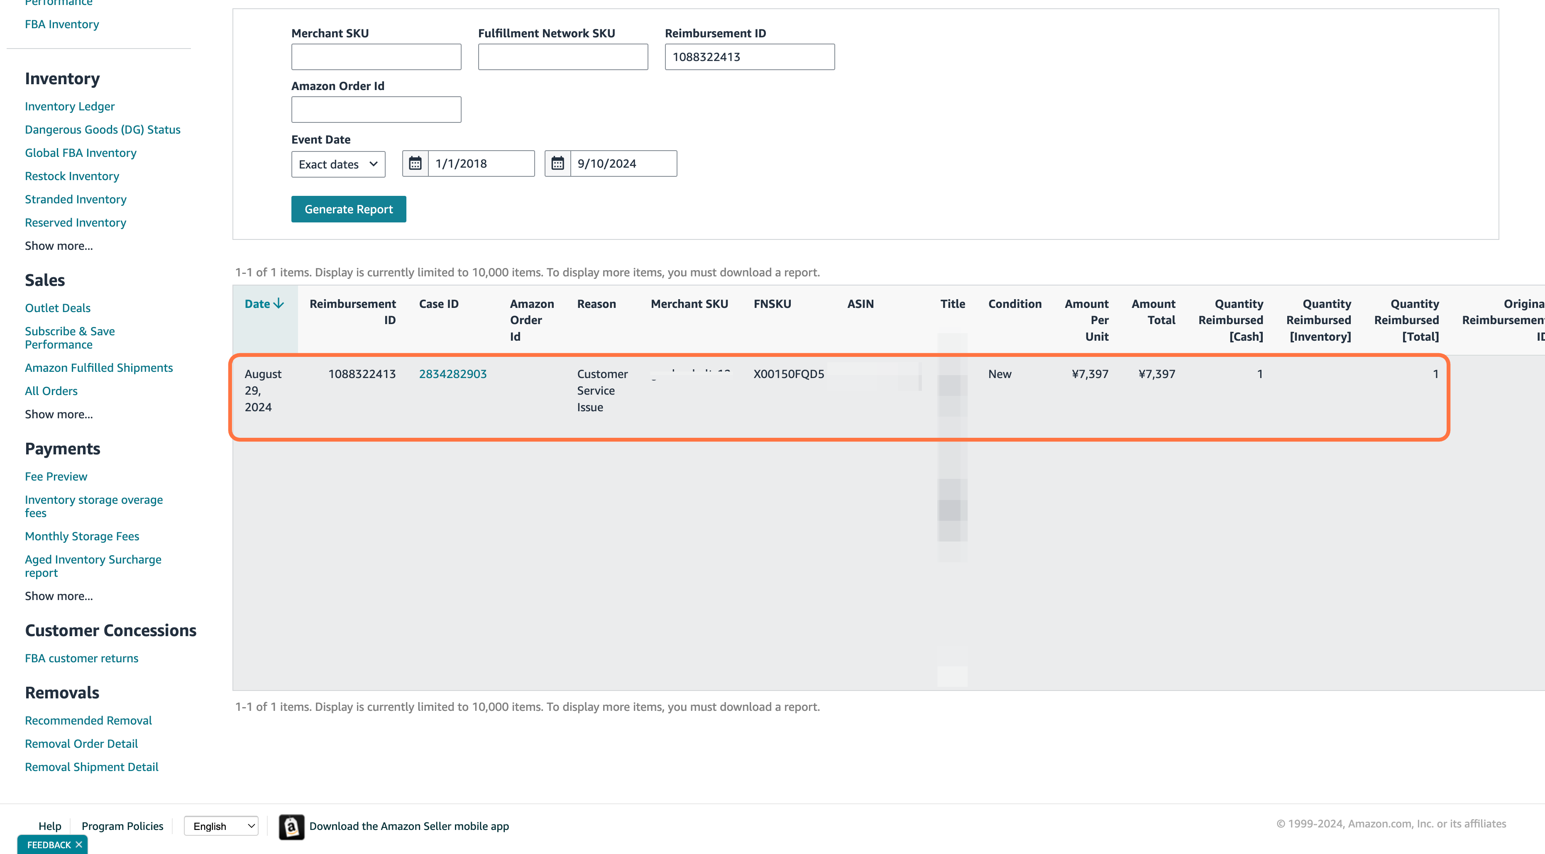Focus the Fulfillment Network SKU field
Viewport: 1545px width, 854px height.
click(x=562, y=56)
